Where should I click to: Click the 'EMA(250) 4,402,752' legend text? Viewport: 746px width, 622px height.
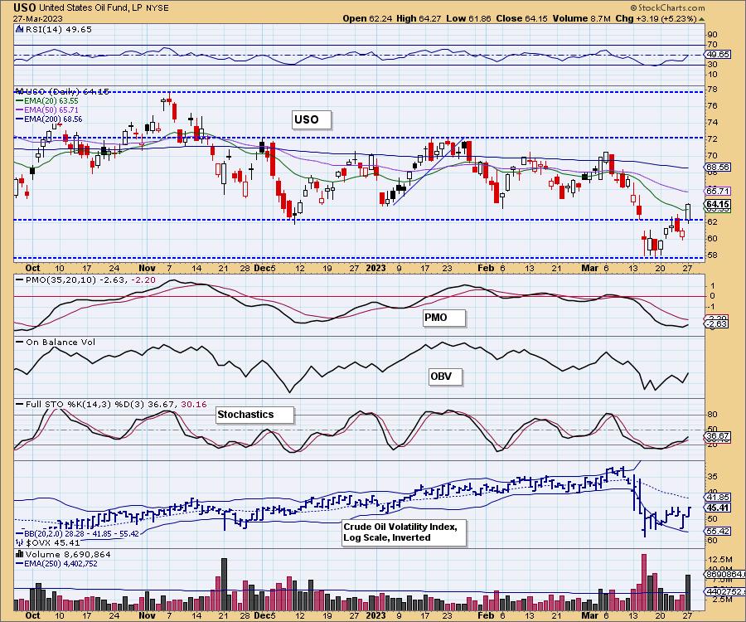coord(61,563)
